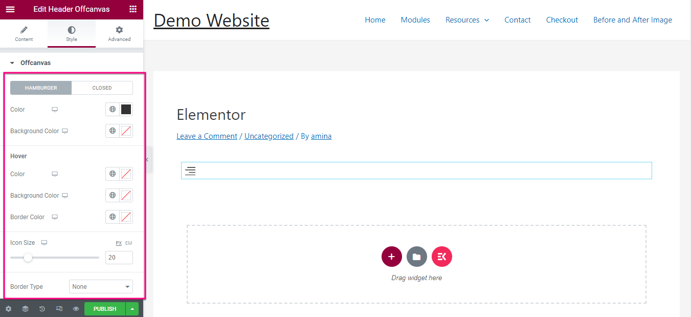Pick the Hover Color swatch
The width and height of the screenshot is (691, 317).
[x=126, y=174]
